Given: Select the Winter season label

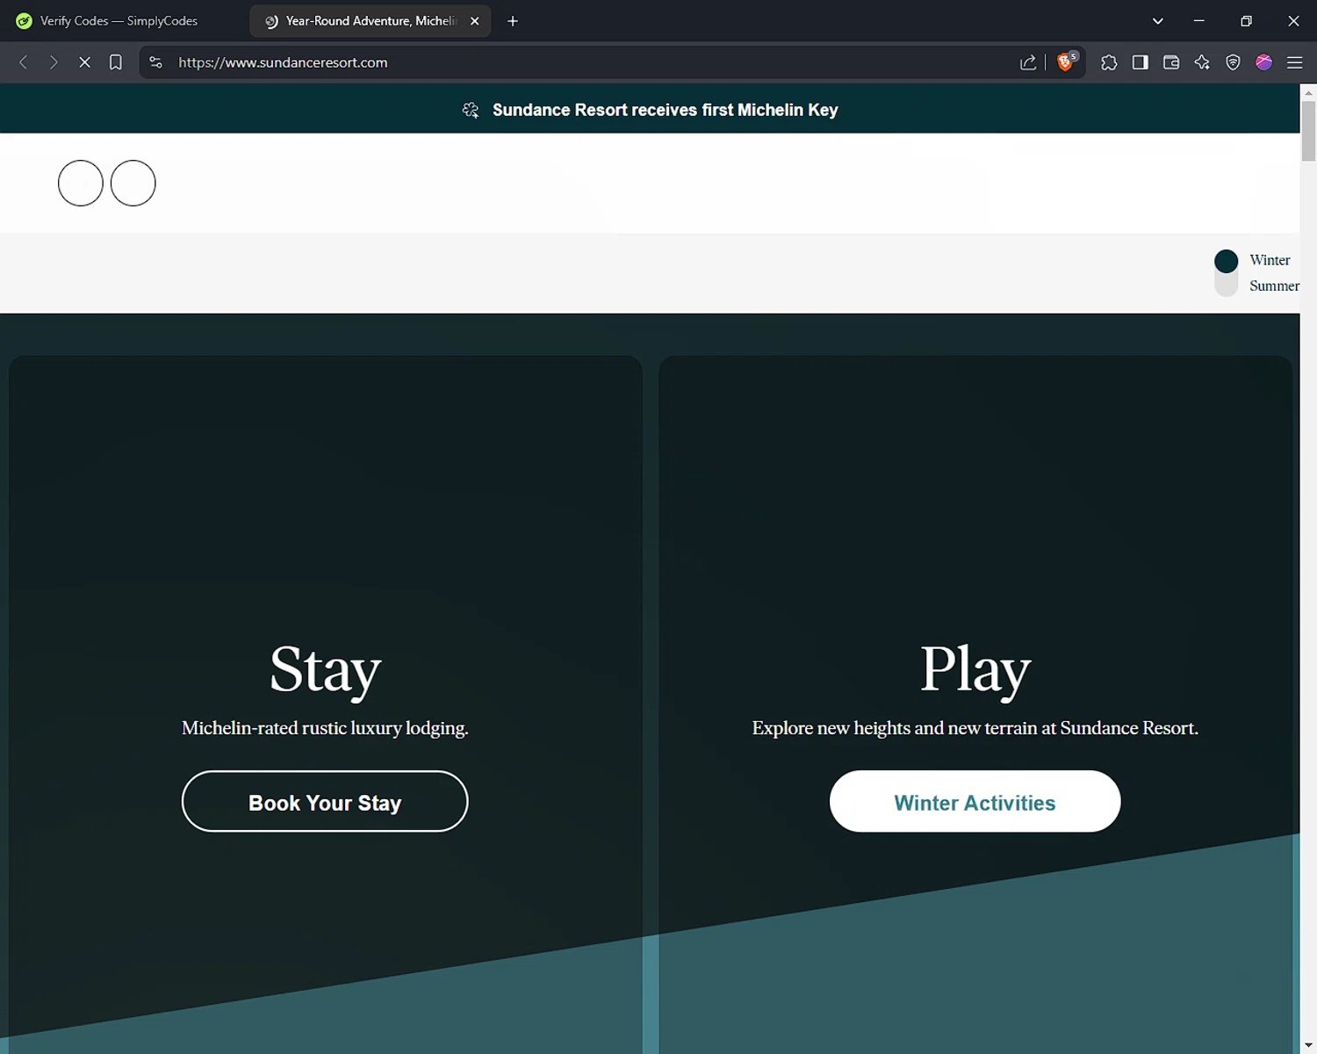Looking at the screenshot, I should pos(1270,260).
